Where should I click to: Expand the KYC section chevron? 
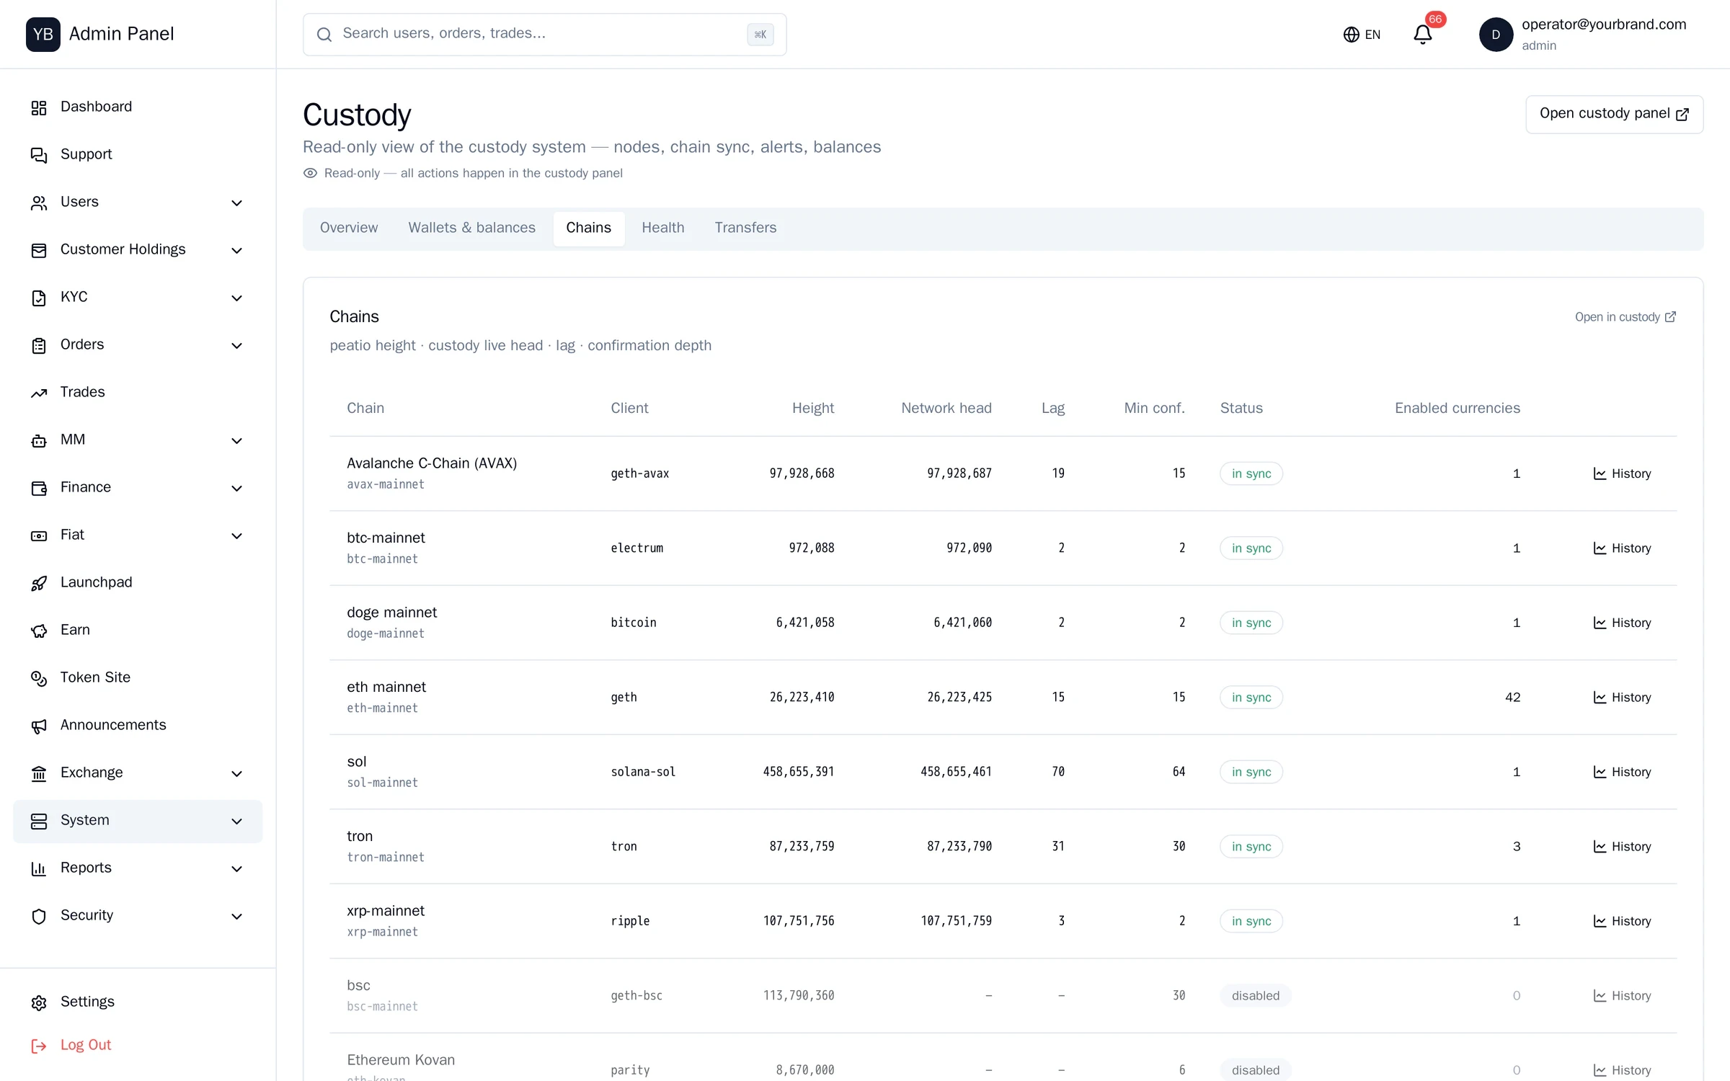(x=236, y=298)
